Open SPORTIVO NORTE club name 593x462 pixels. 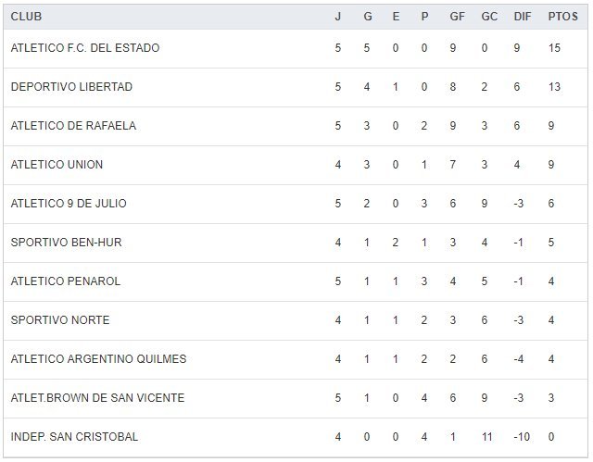pyautogui.click(x=60, y=320)
